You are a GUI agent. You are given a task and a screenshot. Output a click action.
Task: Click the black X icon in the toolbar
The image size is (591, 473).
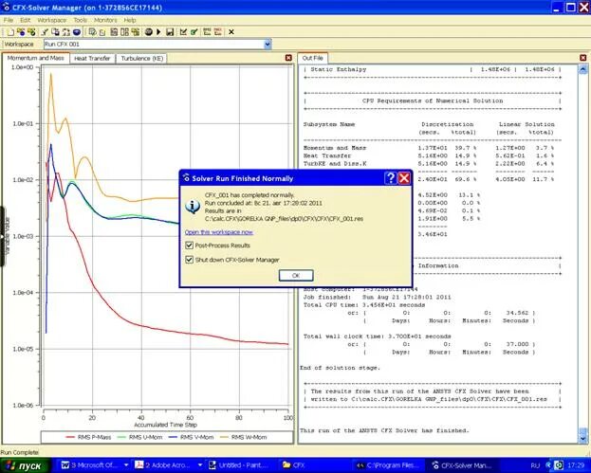point(231,32)
